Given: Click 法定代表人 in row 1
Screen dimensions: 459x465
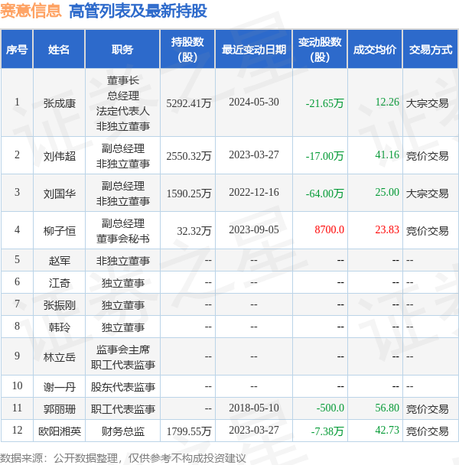Looking at the screenshot, I should [123, 111].
